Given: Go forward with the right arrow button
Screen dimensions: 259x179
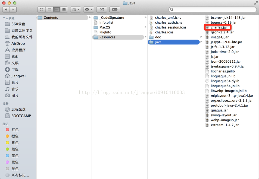Looking at the screenshot, I should (13, 9).
